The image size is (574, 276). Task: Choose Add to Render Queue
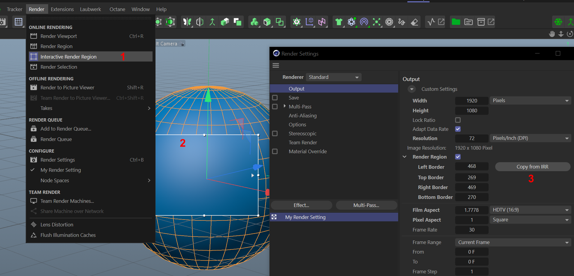(x=91, y=129)
